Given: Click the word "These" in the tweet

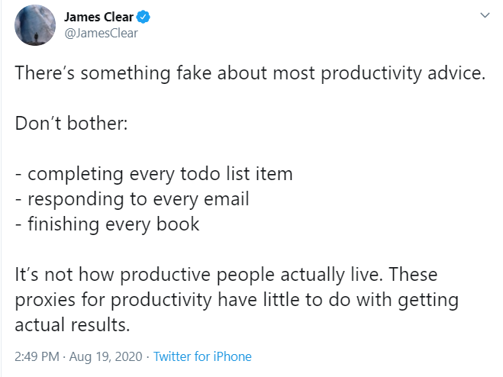Looking at the screenshot, I should click(413, 274).
